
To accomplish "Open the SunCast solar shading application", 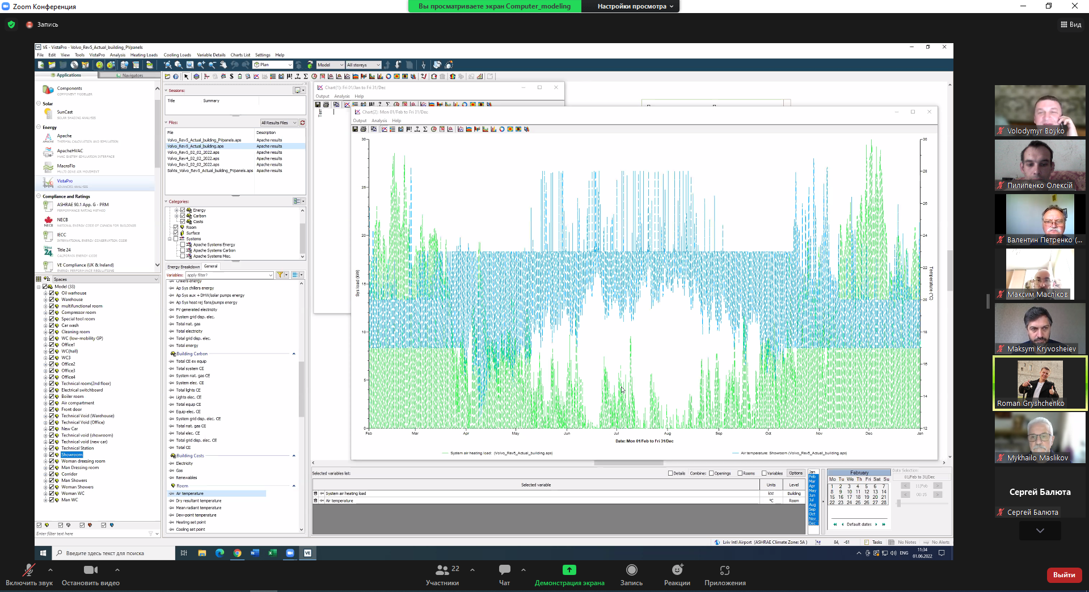I will click(x=48, y=114).
